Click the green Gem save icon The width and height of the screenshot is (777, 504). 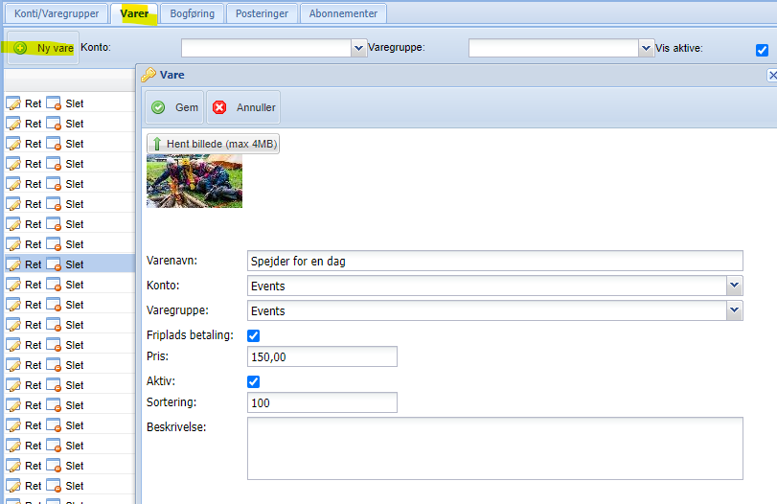click(159, 107)
